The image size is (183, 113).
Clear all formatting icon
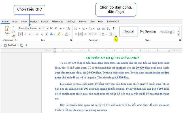click(69, 28)
